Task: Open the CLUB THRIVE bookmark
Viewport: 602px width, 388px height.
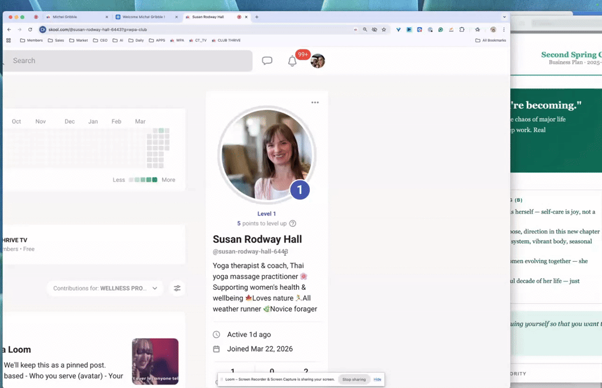Action: pos(226,41)
